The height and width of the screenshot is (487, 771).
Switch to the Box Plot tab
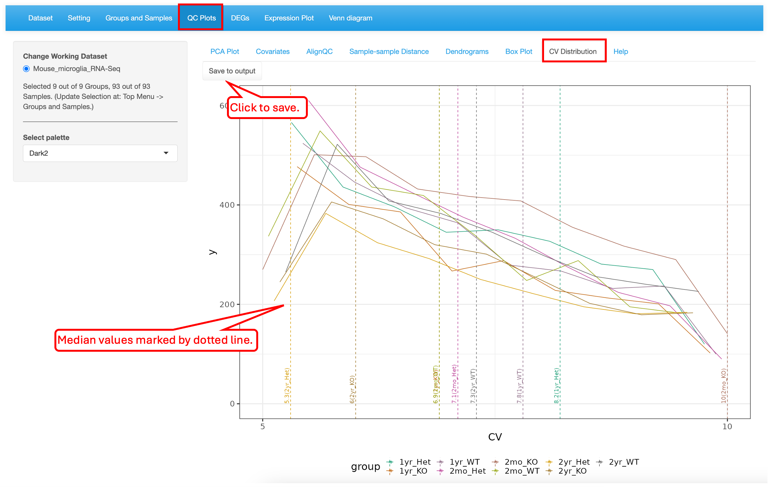[x=518, y=52]
